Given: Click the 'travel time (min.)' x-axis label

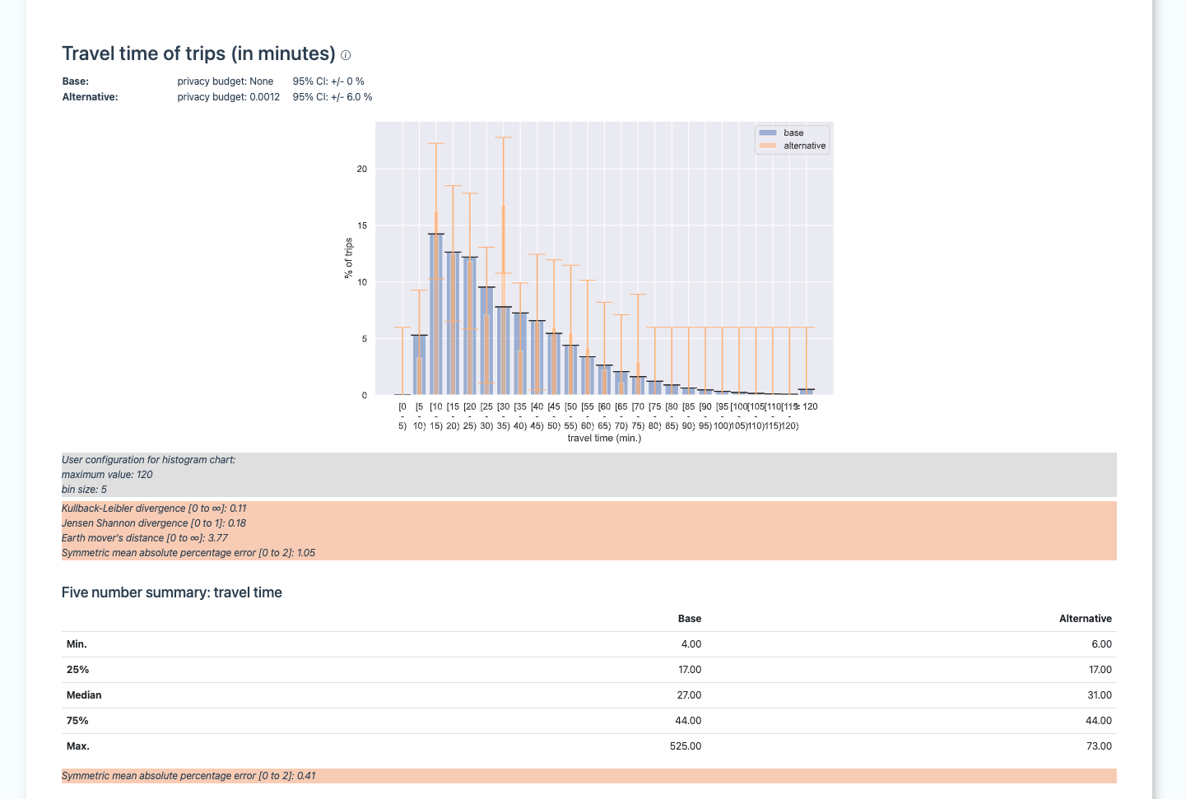Looking at the screenshot, I should tap(604, 438).
